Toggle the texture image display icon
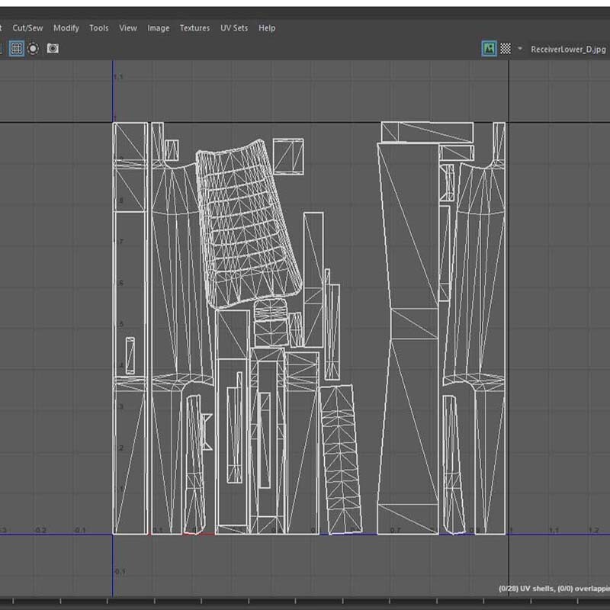The image size is (610, 610). pos(489,49)
